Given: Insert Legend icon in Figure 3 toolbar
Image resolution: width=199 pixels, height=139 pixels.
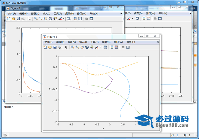Looking at the screenshot, I should [117, 47].
